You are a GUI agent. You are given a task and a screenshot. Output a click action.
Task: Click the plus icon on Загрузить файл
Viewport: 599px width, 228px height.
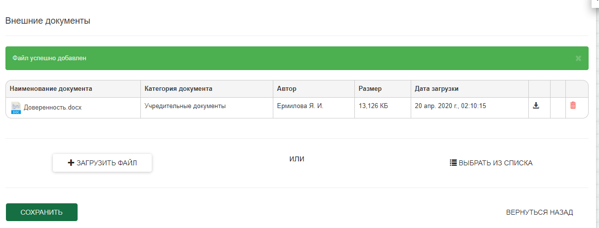coord(71,163)
